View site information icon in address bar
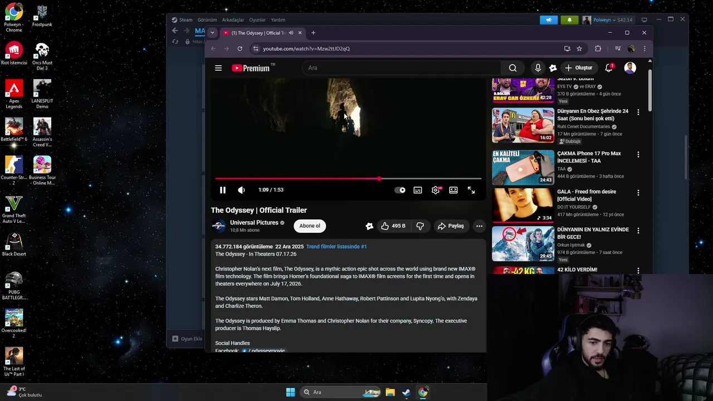This screenshot has width=713, height=401. pyautogui.click(x=256, y=48)
